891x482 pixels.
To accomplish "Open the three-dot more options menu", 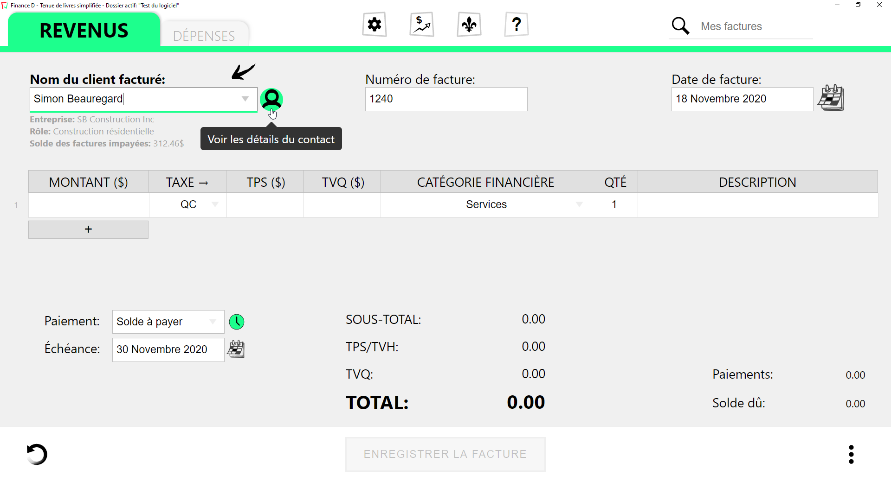I will 851,454.
